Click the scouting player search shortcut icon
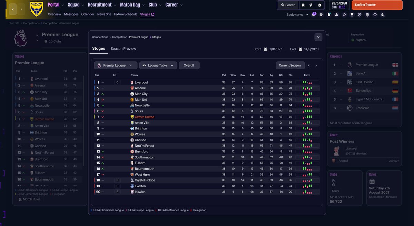 tap(336, 15)
